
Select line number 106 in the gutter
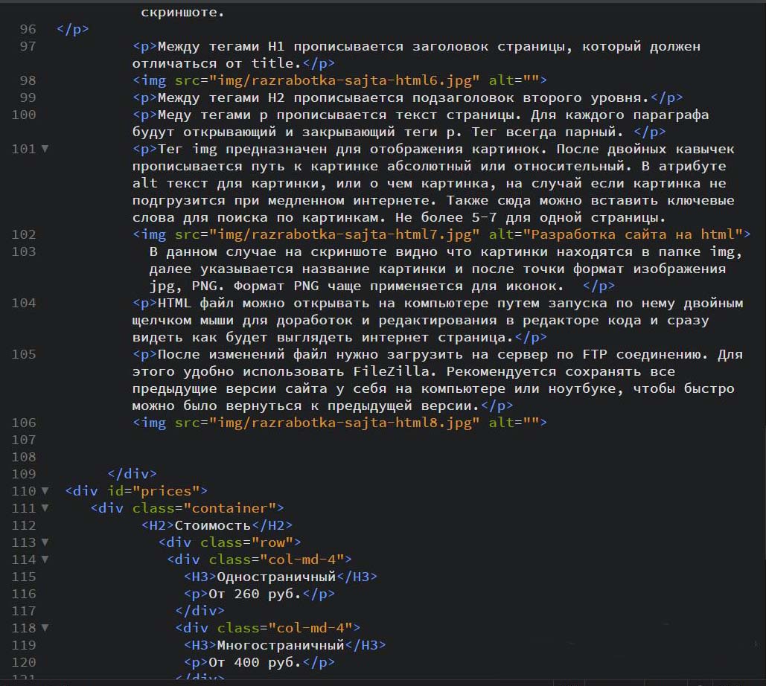coord(24,423)
